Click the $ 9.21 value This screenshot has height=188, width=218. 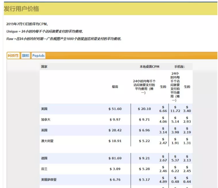tap(144, 158)
